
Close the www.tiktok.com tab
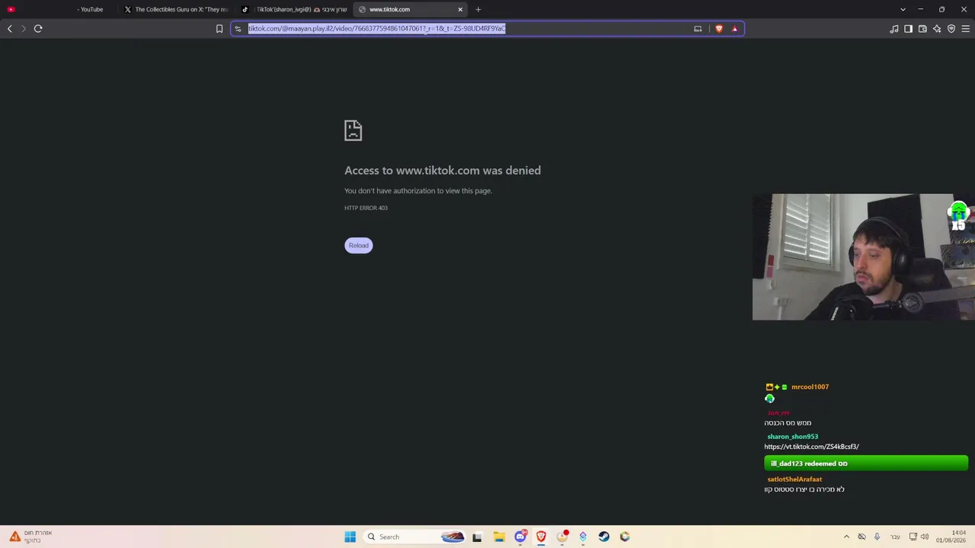pyautogui.click(x=460, y=10)
